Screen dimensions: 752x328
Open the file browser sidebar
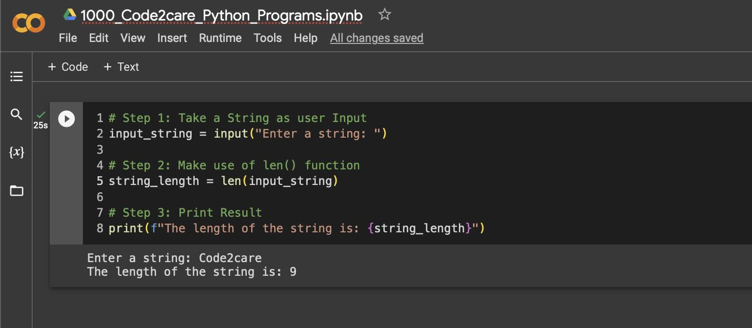pyautogui.click(x=16, y=191)
